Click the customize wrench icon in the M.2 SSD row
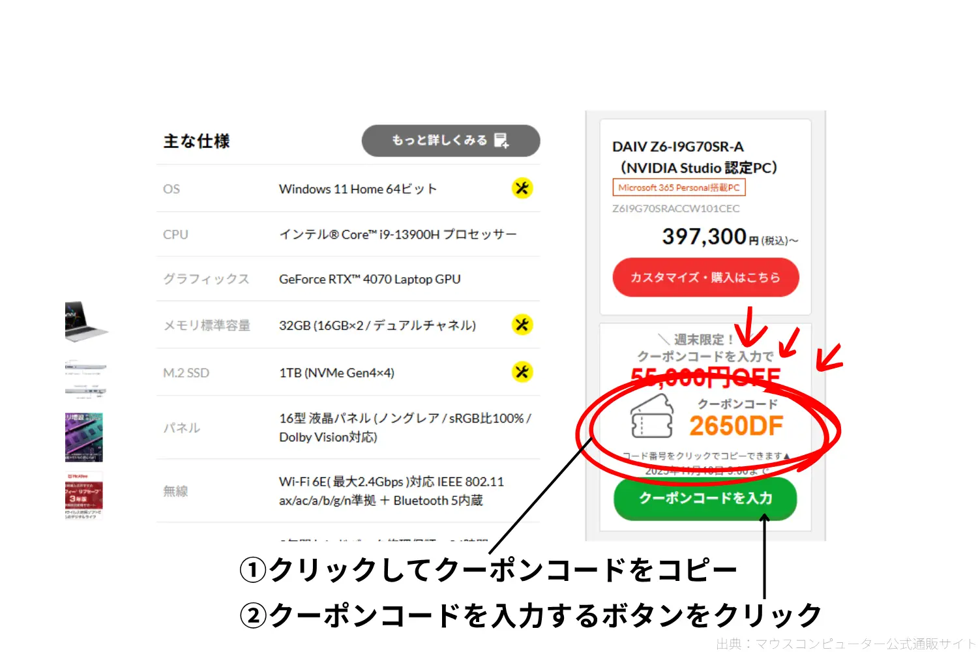 coord(522,372)
